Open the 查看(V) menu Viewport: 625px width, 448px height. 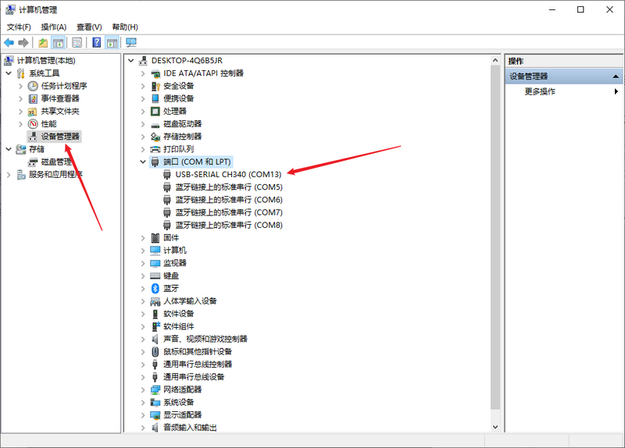pos(89,27)
